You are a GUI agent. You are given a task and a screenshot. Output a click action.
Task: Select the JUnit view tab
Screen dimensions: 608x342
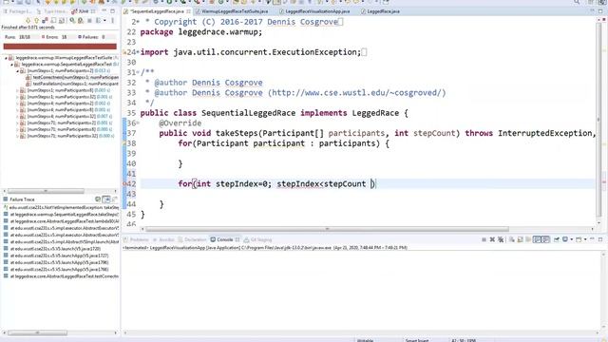pos(83,11)
